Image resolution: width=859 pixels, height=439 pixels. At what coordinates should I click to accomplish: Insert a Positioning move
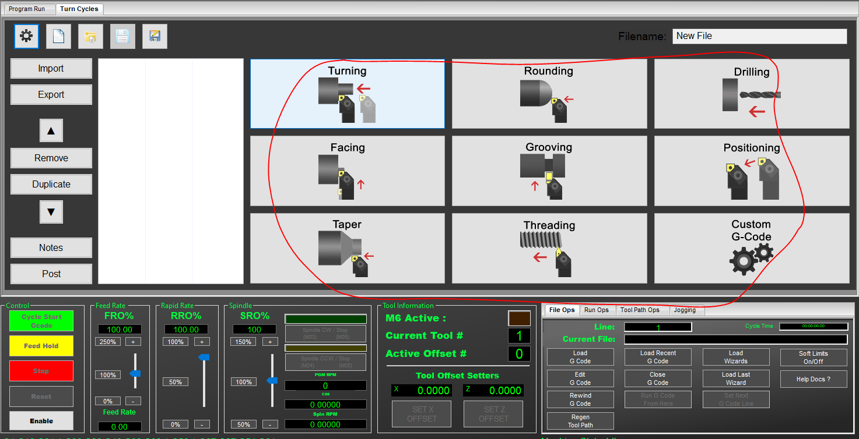pyautogui.click(x=752, y=171)
